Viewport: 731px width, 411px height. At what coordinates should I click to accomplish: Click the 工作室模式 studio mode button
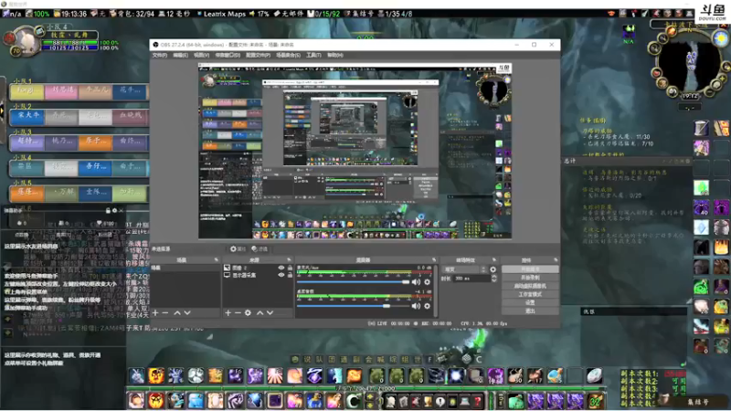click(530, 294)
